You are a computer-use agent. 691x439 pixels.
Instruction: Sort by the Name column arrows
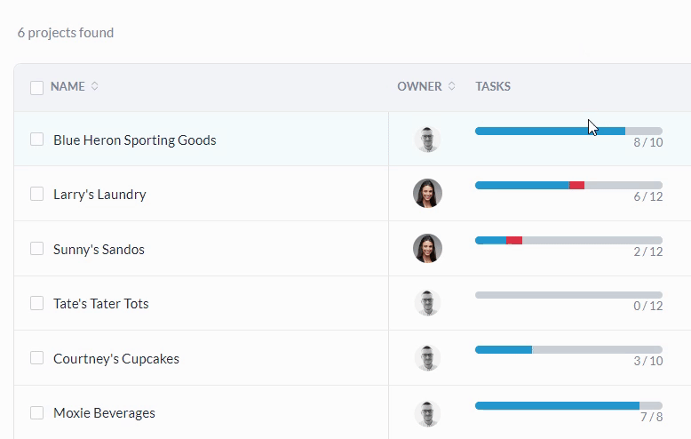(x=95, y=86)
